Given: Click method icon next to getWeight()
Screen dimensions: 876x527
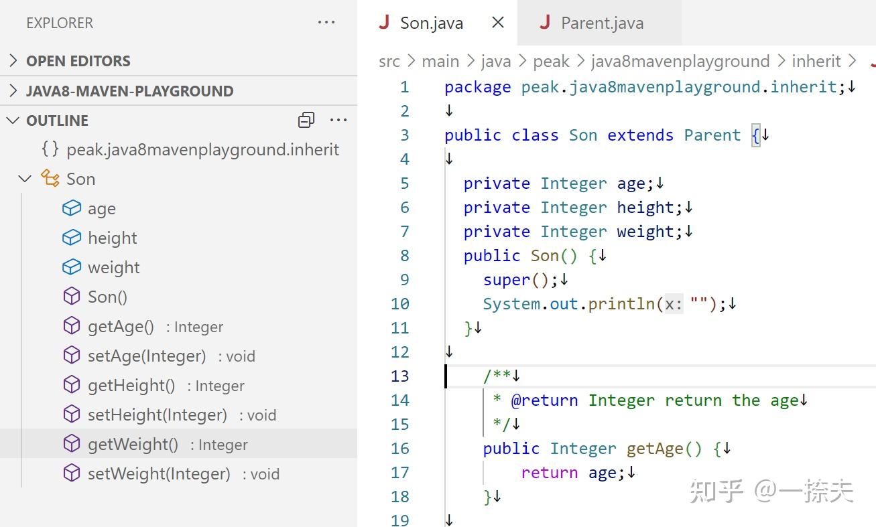Looking at the screenshot, I should click(x=71, y=444).
